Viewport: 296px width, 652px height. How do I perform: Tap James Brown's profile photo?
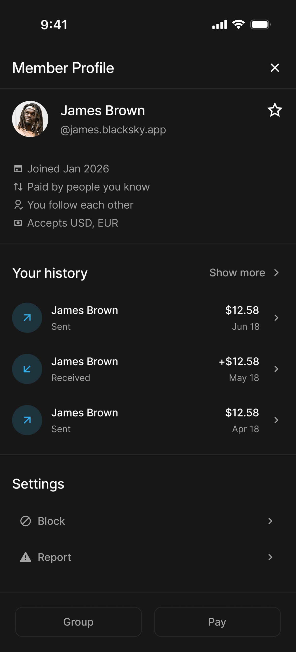click(x=30, y=119)
